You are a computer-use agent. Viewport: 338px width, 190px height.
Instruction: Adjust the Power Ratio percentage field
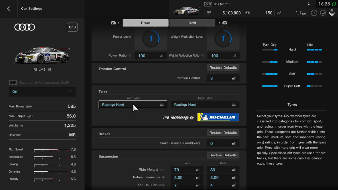tap(151, 56)
